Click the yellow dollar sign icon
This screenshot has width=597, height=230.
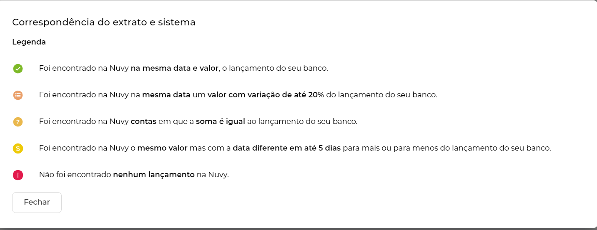tap(18, 148)
